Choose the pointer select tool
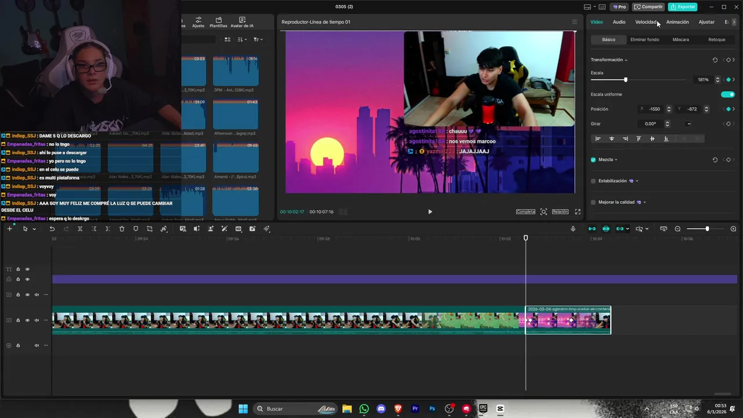The width and height of the screenshot is (743, 418). [x=25, y=229]
